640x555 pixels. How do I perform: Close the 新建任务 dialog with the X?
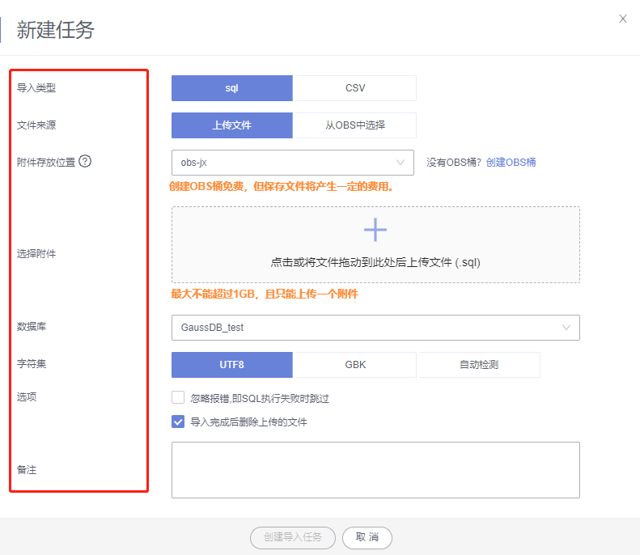coord(622,19)
